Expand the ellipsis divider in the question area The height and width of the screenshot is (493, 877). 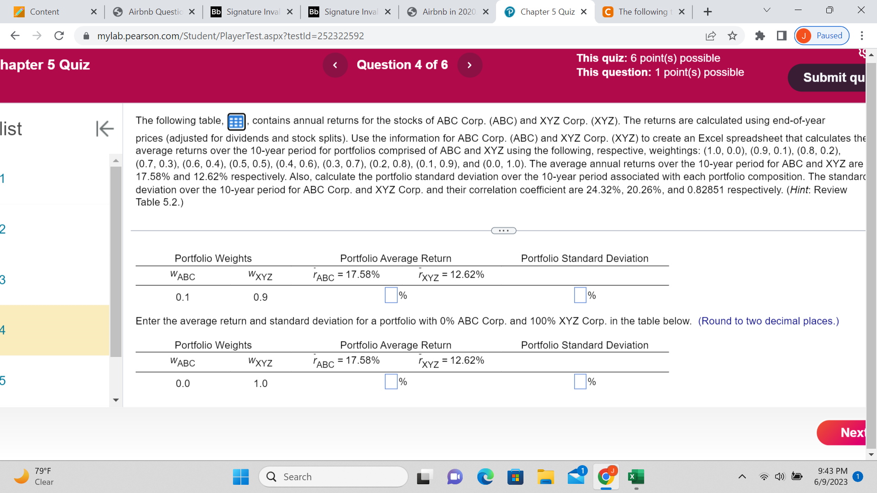[503, 231]
